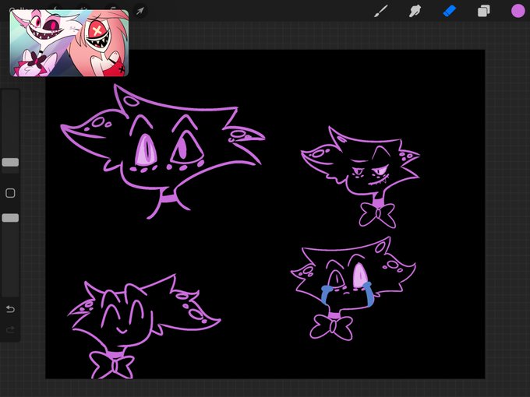Select the Smudge tool
Screen dimensions: 530x397
[x=415, y=11]
